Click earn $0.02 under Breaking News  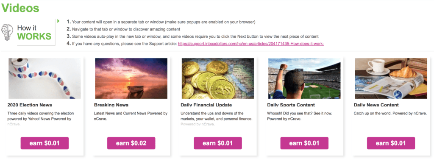coord(131,143)
